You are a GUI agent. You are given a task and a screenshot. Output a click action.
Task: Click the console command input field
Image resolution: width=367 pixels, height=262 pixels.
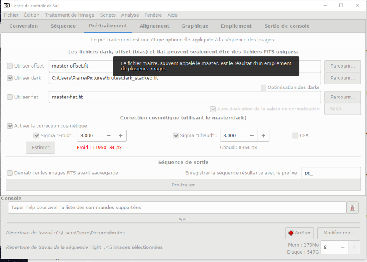[177, 207]
